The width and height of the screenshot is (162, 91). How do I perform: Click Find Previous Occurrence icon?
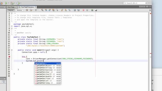click(46, 10)
